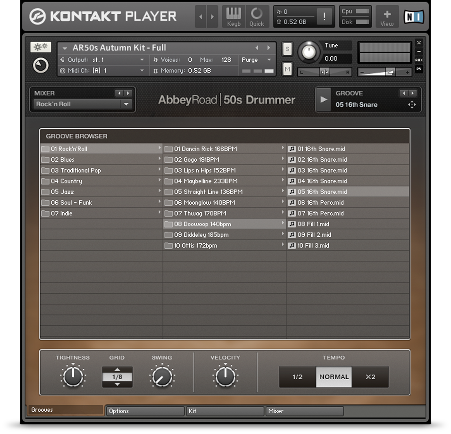Open the View options plus icon

coord(387,17)
